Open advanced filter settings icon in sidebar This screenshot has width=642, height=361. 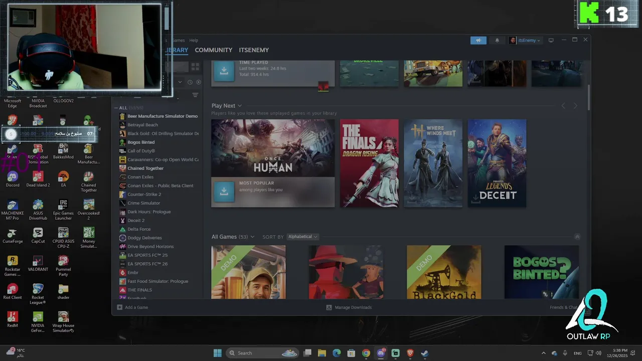tap(195, 95)
